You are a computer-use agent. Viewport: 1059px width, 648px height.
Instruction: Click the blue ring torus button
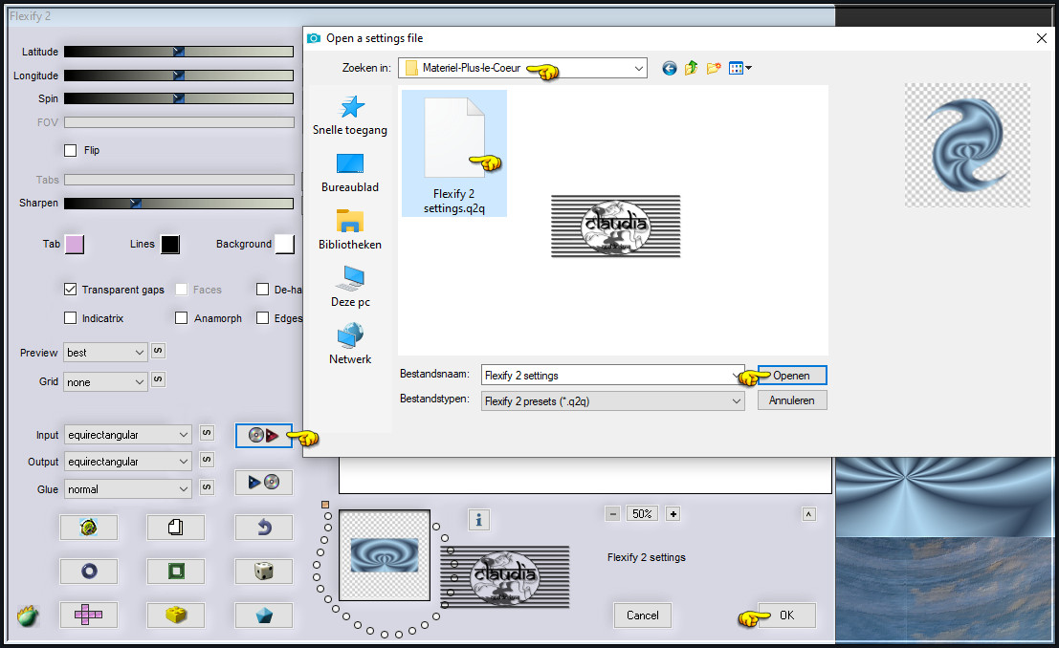tap(88, 571)
